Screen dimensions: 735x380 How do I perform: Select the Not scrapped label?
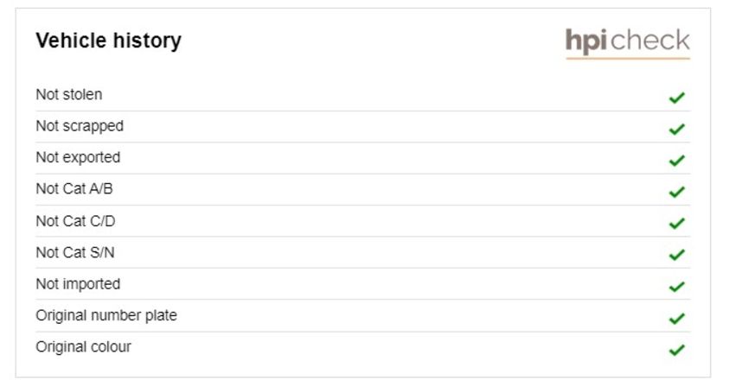pyautogui.click(x=80, y=126)
